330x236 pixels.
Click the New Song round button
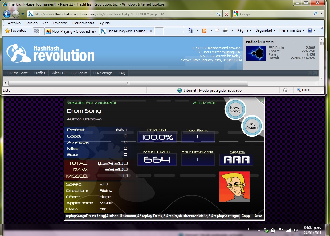[x=235, y=109]
